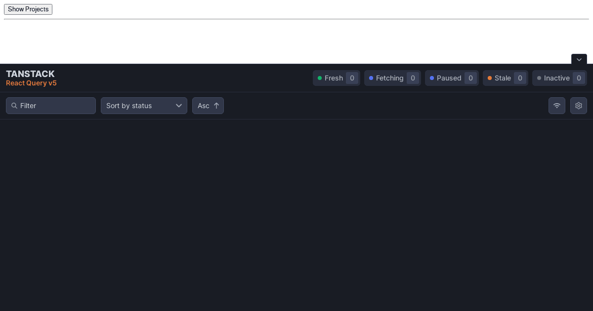Click the Stale count badge

520,78
